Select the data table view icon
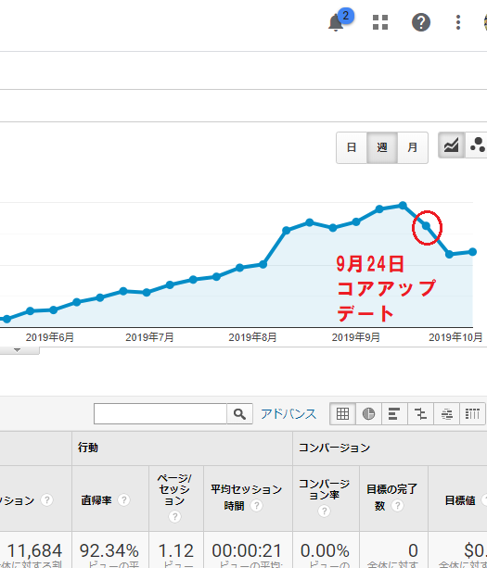 [342, 413]
